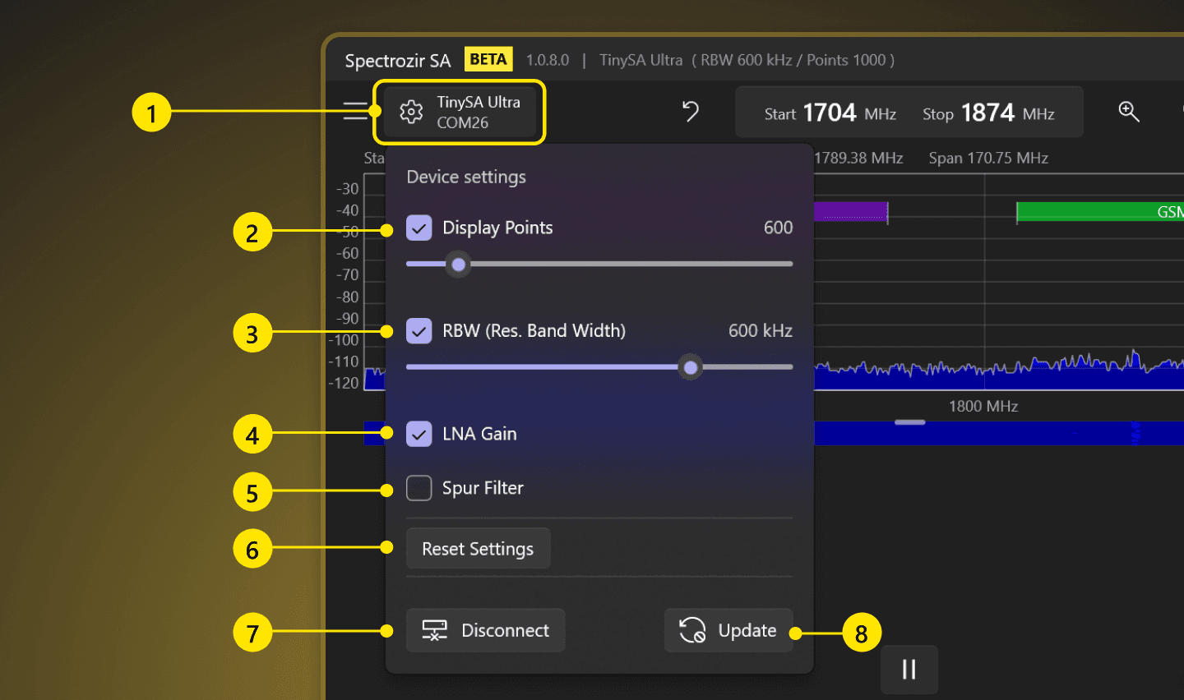
Task: Click the 600 kHz RBW value
Action: click(761, 331)
